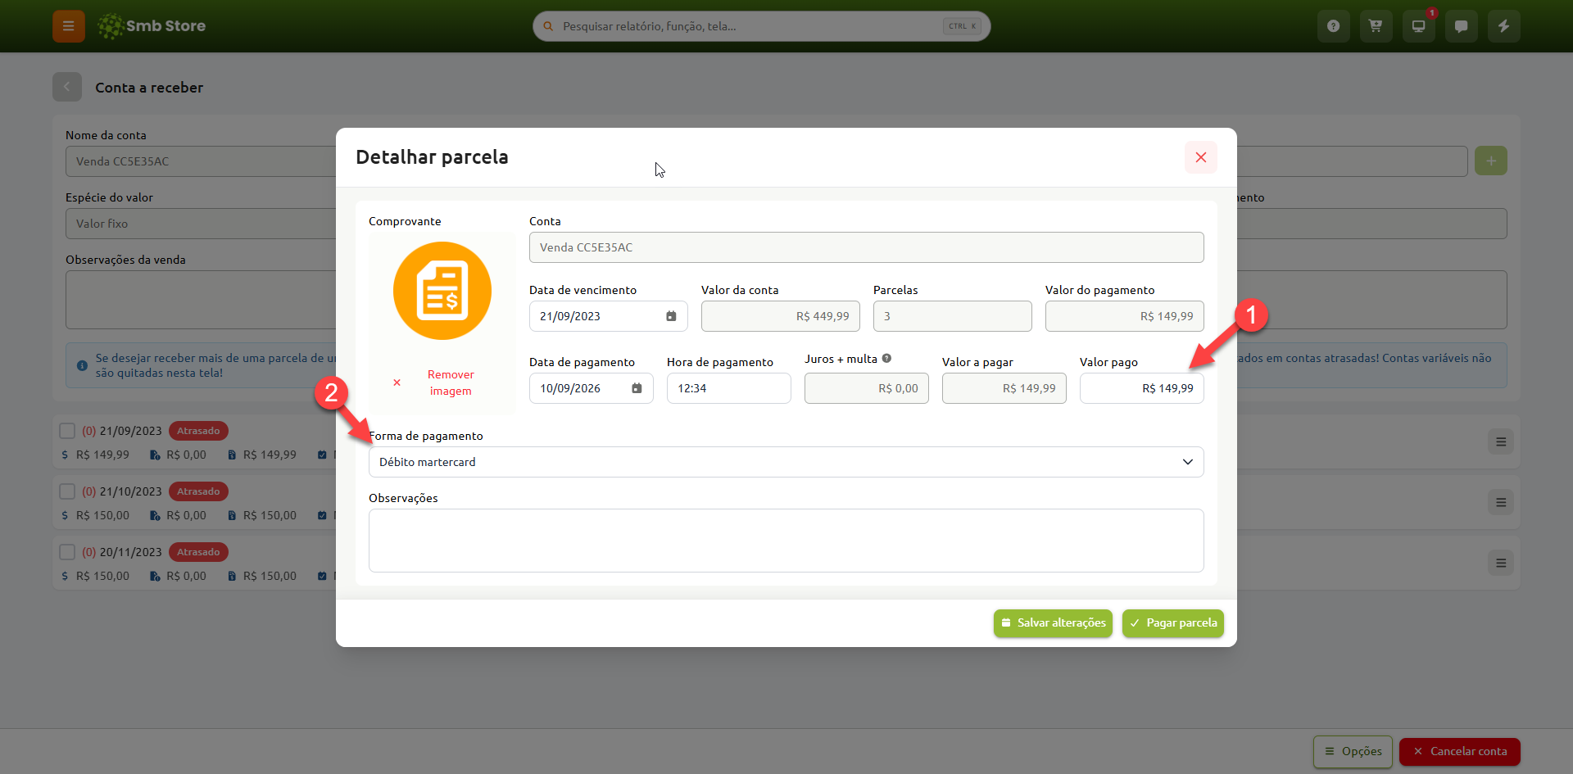Check the 21/10/2023 installment checkbox
The image size is (1573, 774).
(x=67, y=491)
